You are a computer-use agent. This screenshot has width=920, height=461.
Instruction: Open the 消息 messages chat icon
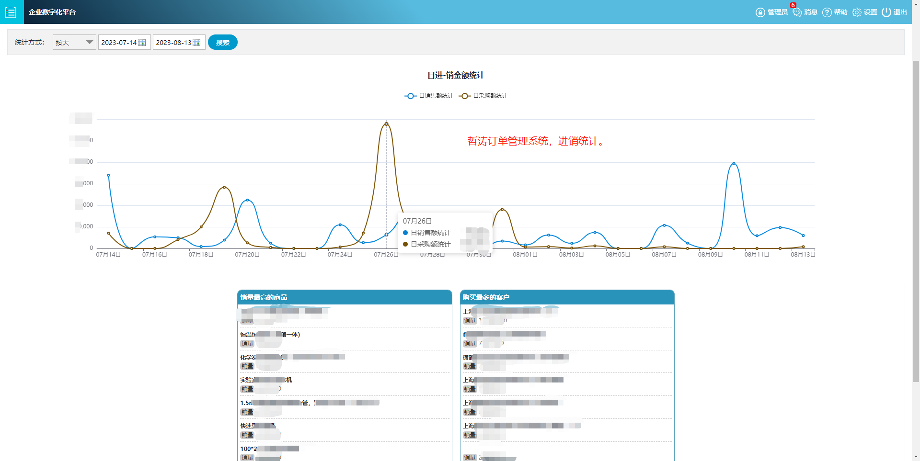click(x=797, y=12)
